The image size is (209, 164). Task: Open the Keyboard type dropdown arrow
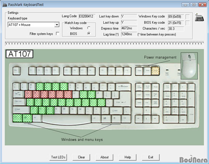[x=57, y=25]
